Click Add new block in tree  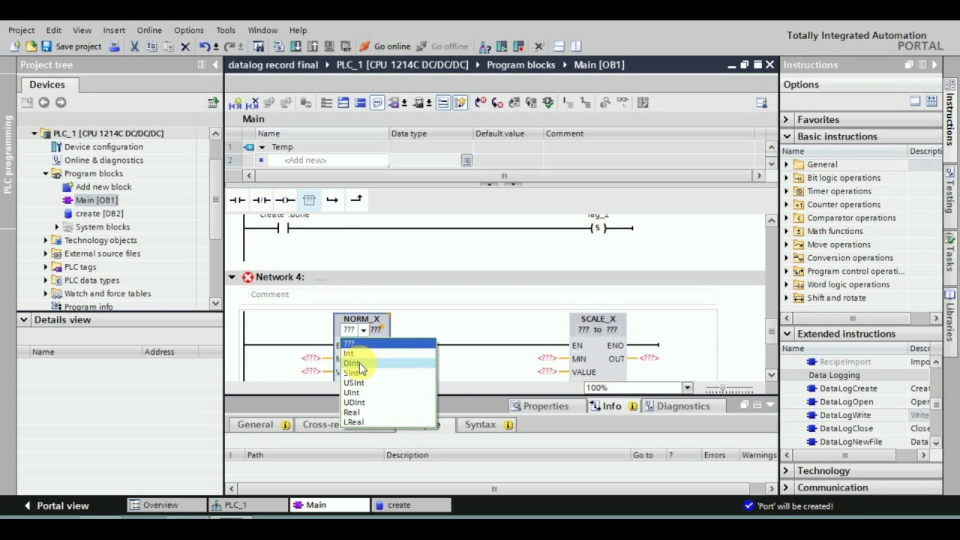coord(103,187)
